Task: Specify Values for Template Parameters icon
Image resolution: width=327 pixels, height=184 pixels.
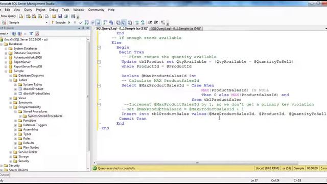Action: 163,22
